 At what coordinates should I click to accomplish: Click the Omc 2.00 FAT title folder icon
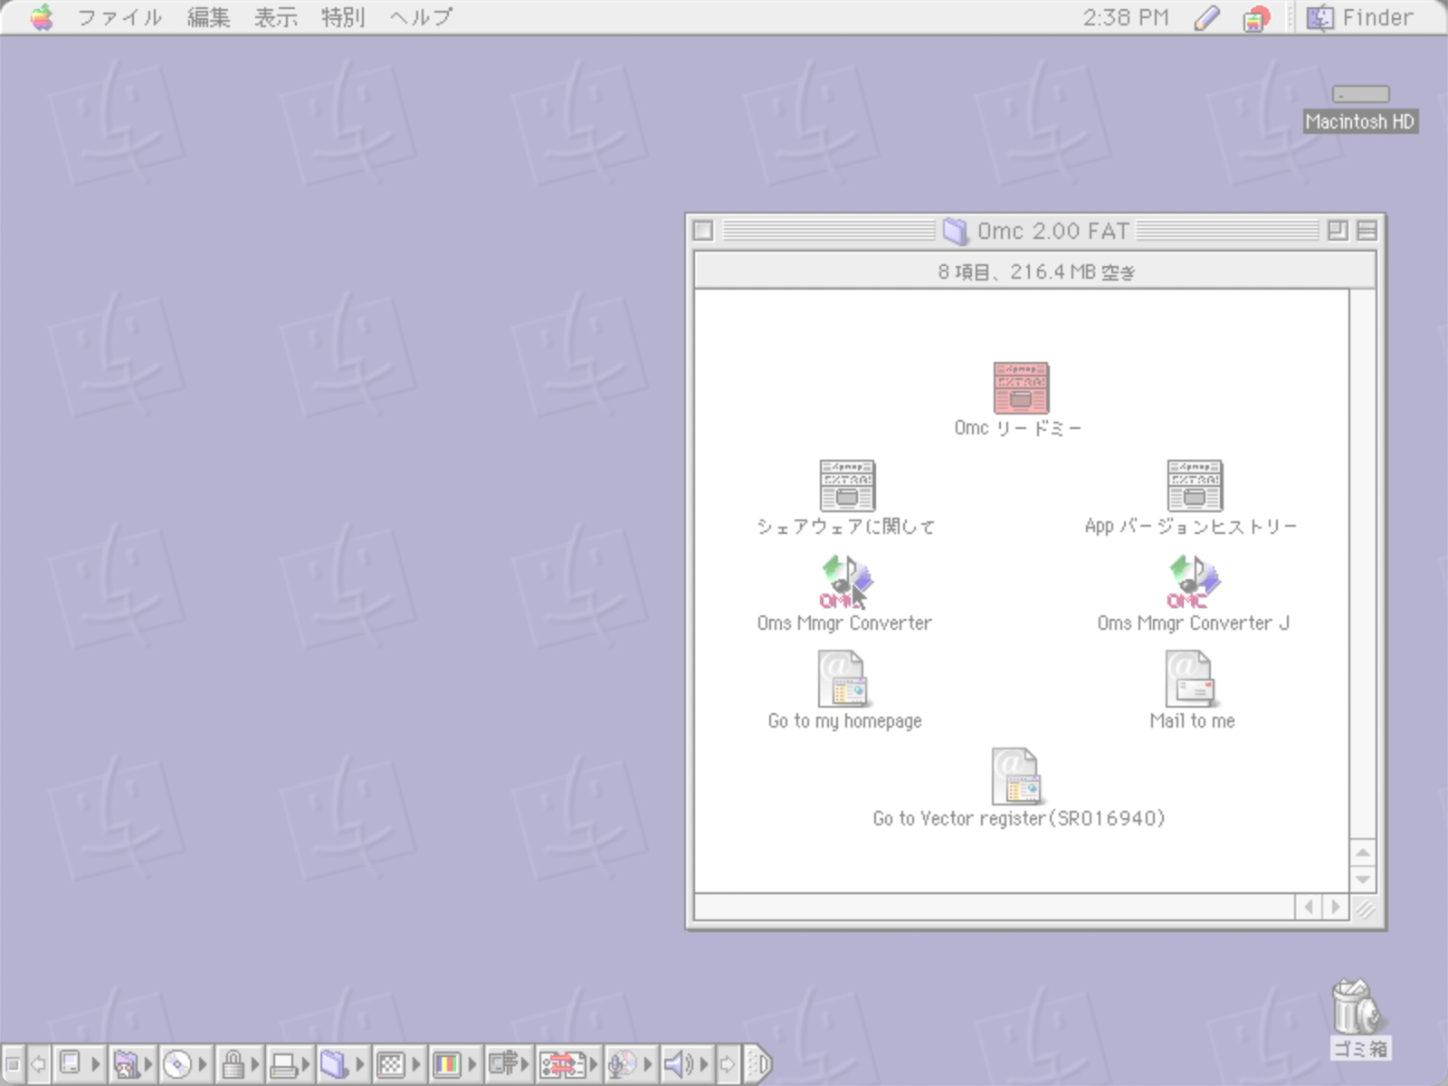(x=955, y=232)
